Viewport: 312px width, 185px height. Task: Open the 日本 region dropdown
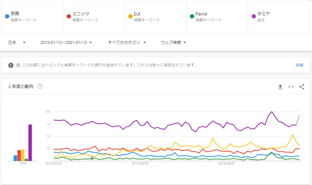click(x=17, y=42)
